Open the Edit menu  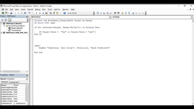(x=12, y=9)
